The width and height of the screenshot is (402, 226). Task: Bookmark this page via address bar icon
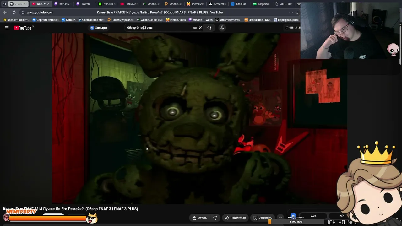click(x=297, y=13)
